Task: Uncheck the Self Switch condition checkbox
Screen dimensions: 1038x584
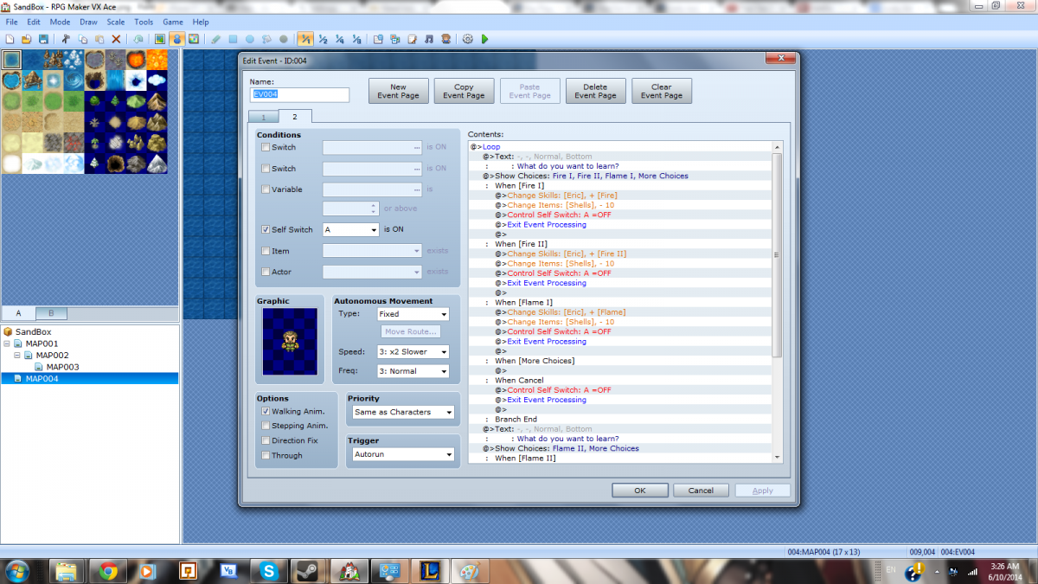Action: click(266, 230)
